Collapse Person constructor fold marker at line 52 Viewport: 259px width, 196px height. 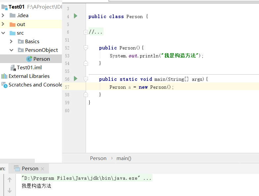[x=86, y=48]
